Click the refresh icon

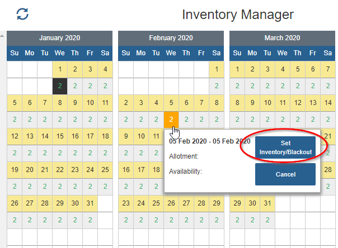(22, 14)
